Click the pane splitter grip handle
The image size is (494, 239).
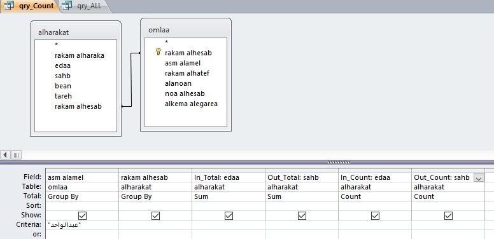point(339,163)
